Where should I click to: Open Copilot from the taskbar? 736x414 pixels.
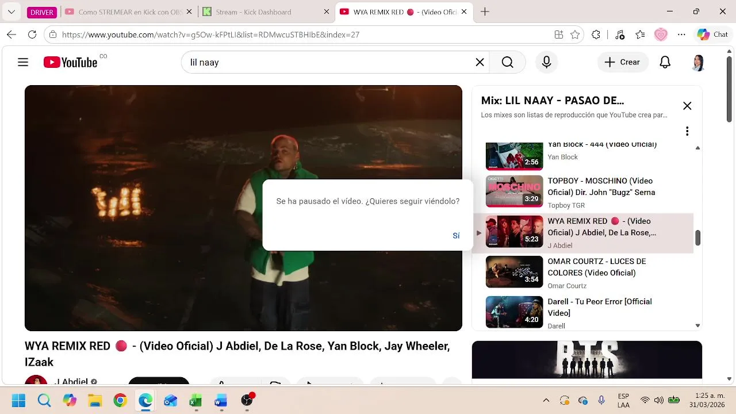pyautogui.click(x=70, y=400)
